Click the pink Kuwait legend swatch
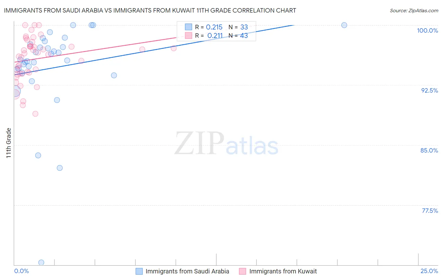 tap(242, 271)
